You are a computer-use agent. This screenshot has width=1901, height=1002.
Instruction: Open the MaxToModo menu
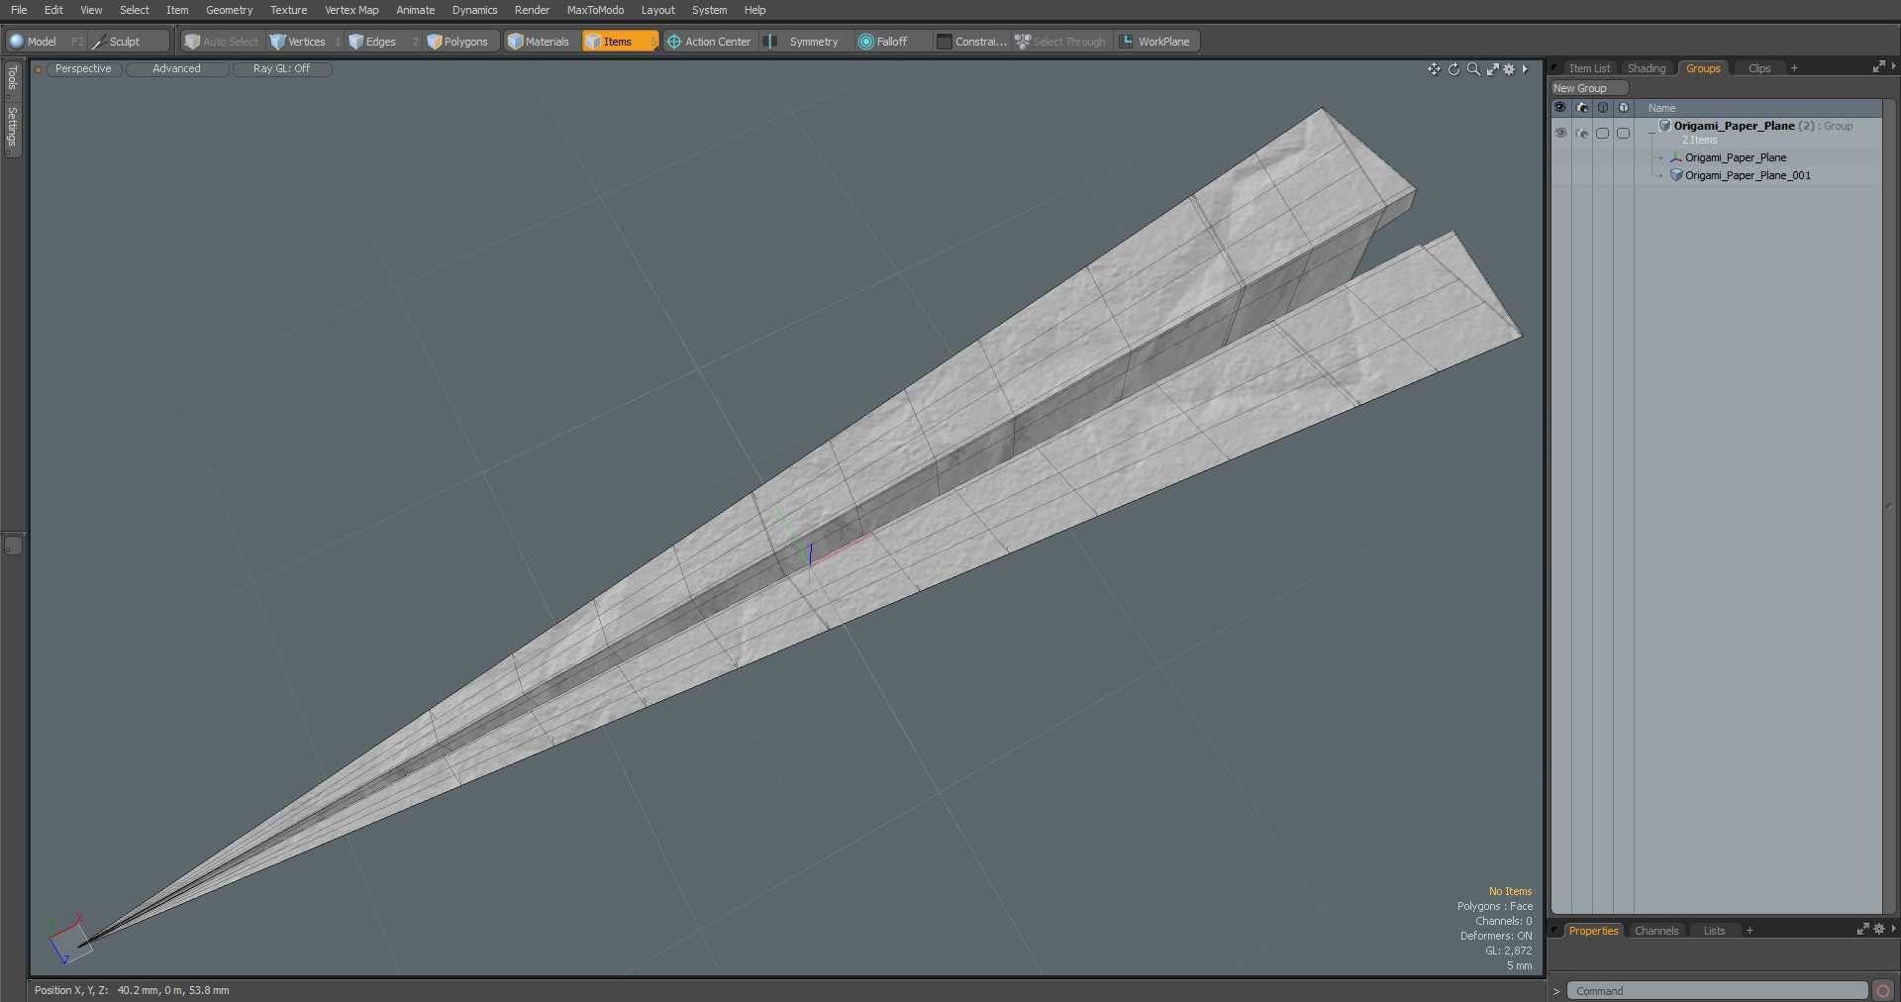(x=595, y=10)
